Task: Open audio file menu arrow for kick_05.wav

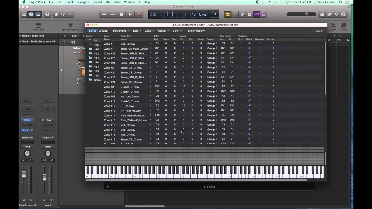Action: [151, 44]
